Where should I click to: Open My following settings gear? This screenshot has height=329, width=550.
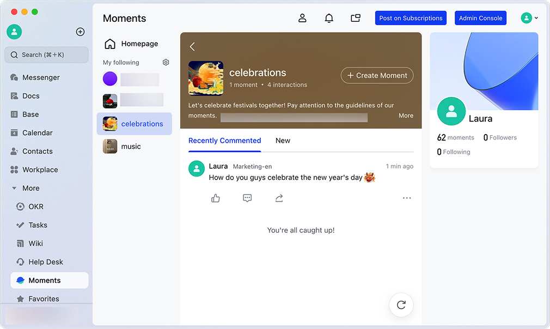pos(166,63)
